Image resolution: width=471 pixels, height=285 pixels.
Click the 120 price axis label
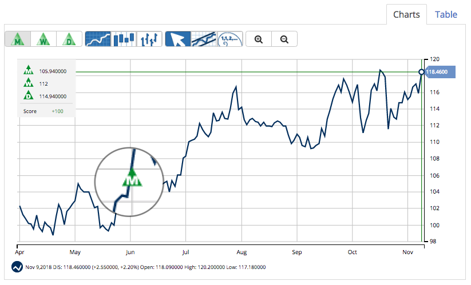pos(434,59)
